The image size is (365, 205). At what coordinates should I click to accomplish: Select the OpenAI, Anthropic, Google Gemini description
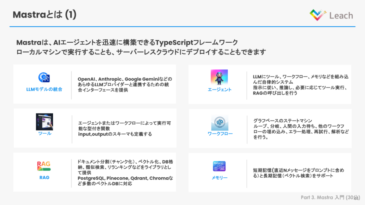125,84
